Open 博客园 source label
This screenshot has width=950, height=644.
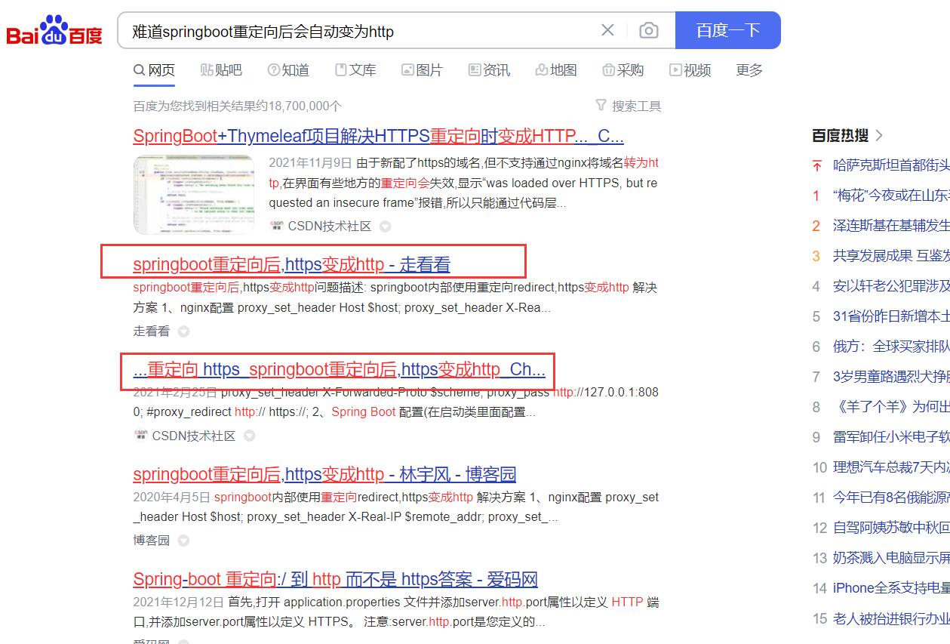(152, 541)
